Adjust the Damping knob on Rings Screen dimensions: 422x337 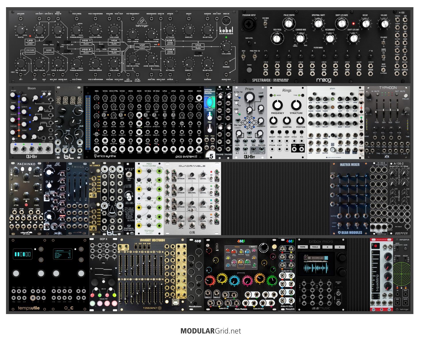(x=287, y=121)
